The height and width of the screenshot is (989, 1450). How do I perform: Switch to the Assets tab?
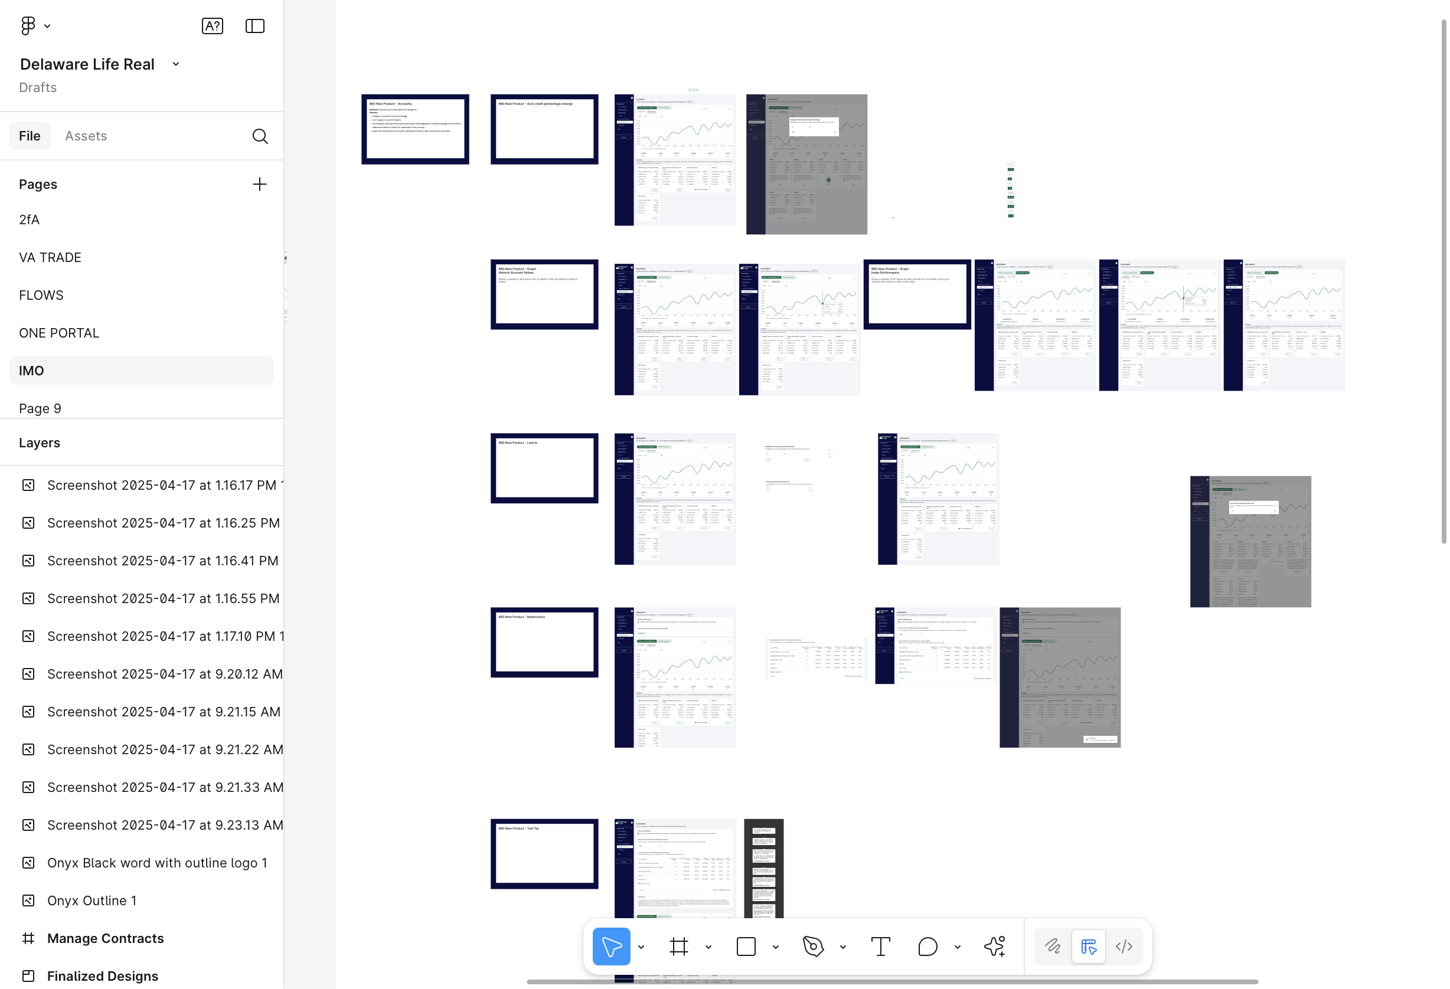click(86, 136)
